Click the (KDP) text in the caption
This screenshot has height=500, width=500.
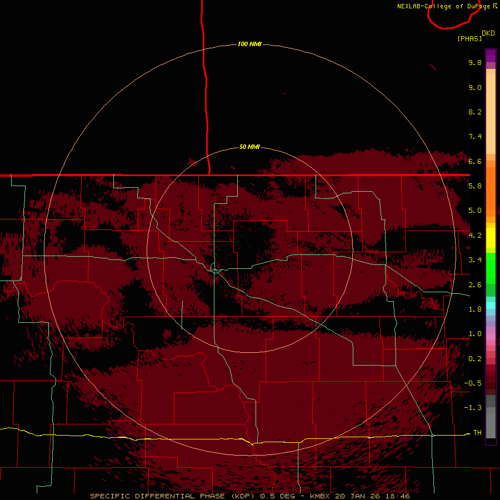[243, 496]
